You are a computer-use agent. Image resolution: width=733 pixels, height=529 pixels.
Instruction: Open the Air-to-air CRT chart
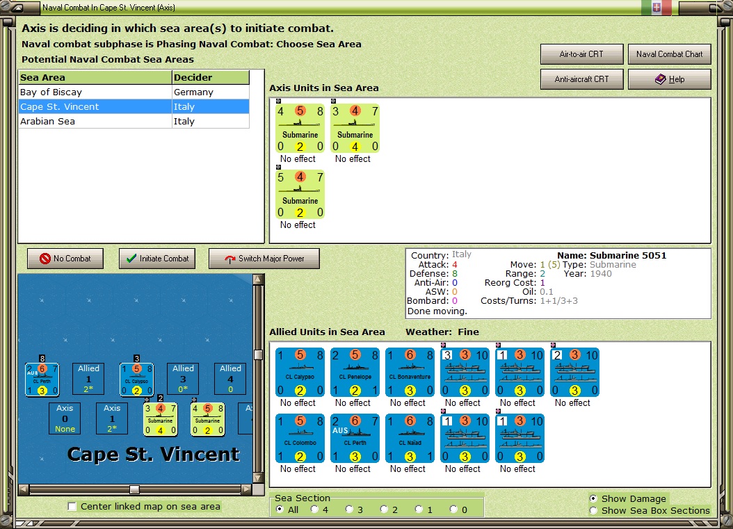pos(581,54)
